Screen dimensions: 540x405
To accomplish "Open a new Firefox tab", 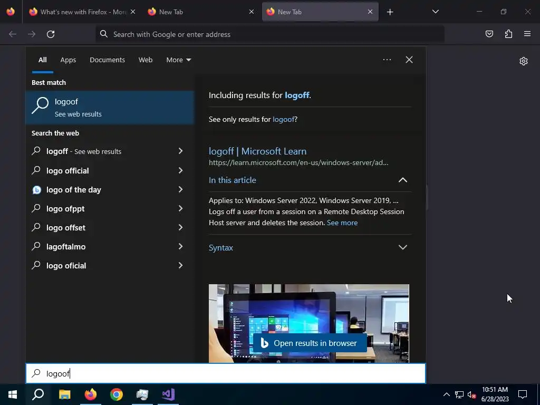I will pos(390,12).
